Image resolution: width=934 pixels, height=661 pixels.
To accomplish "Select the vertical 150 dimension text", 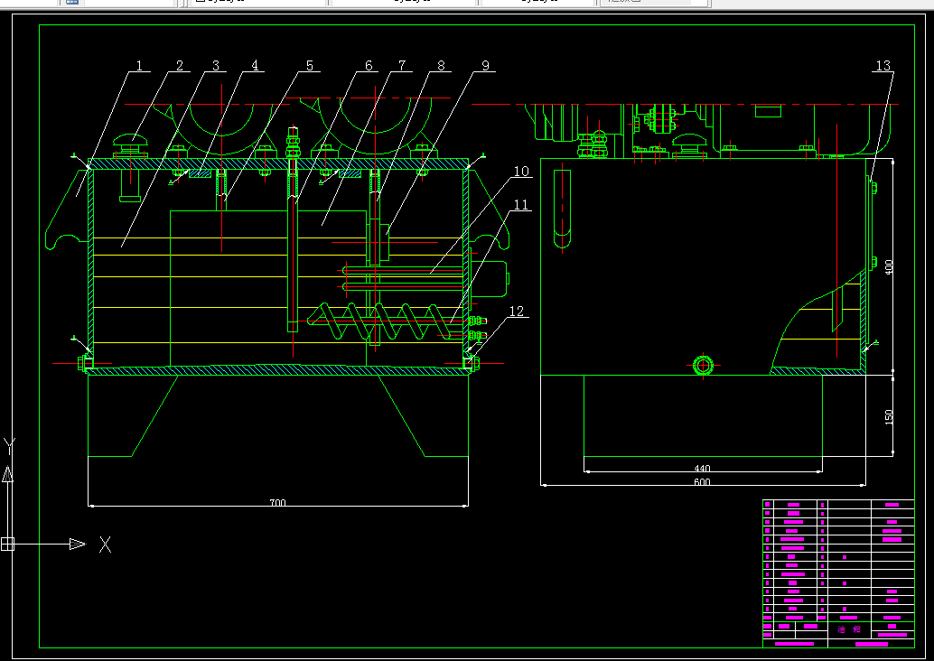I will pos(890,416).
